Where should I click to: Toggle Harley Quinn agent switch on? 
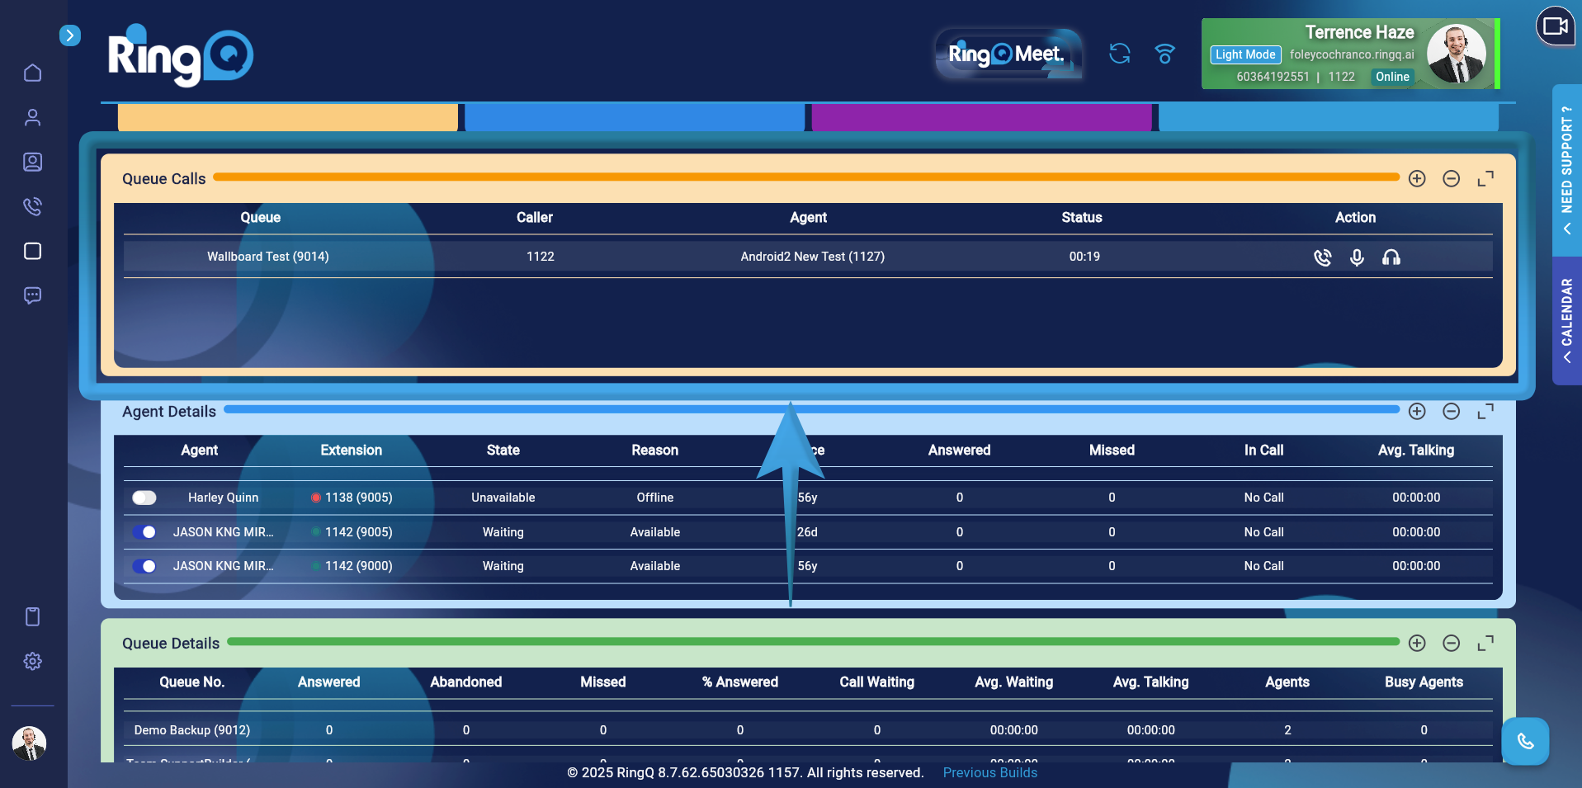click(144, 498)
